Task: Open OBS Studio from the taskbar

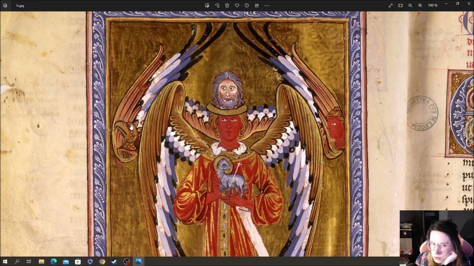Action: pos(126,262)
